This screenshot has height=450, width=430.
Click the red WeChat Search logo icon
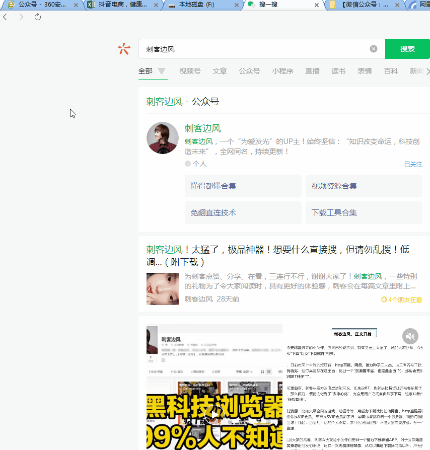coord(124,49)
